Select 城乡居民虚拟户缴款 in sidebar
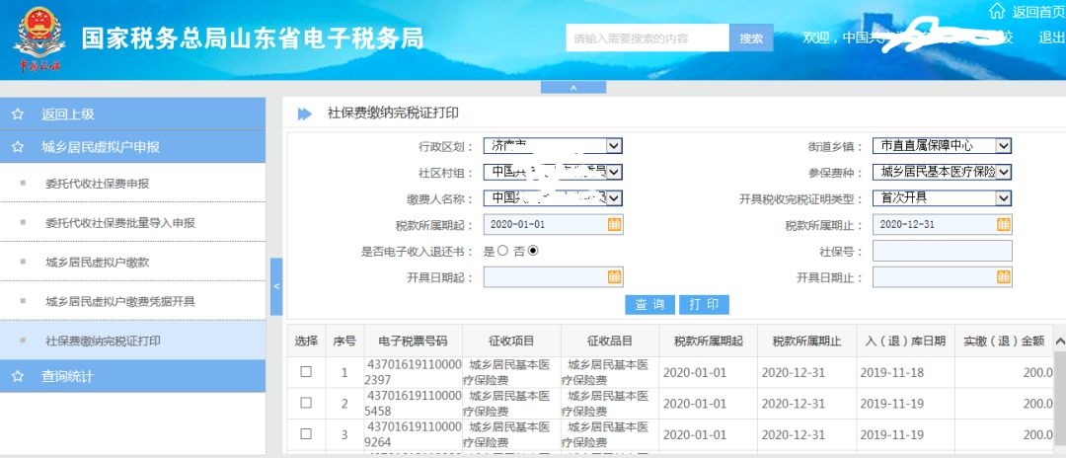 [x=97, y=263]
